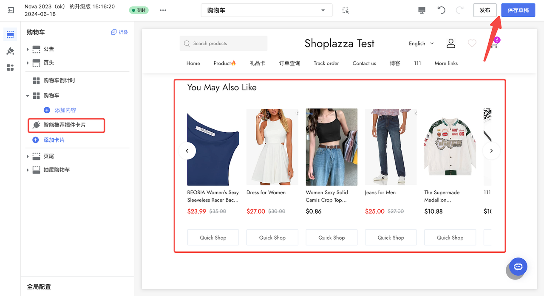The width and height of the screenshot is (544, 296).
Task: Click the Search products input field
Action: point(224,43)
